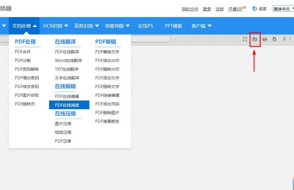Viewport: 294px width, 190px height.
Task: Click the download document icon
Action: tap(274, 39)
